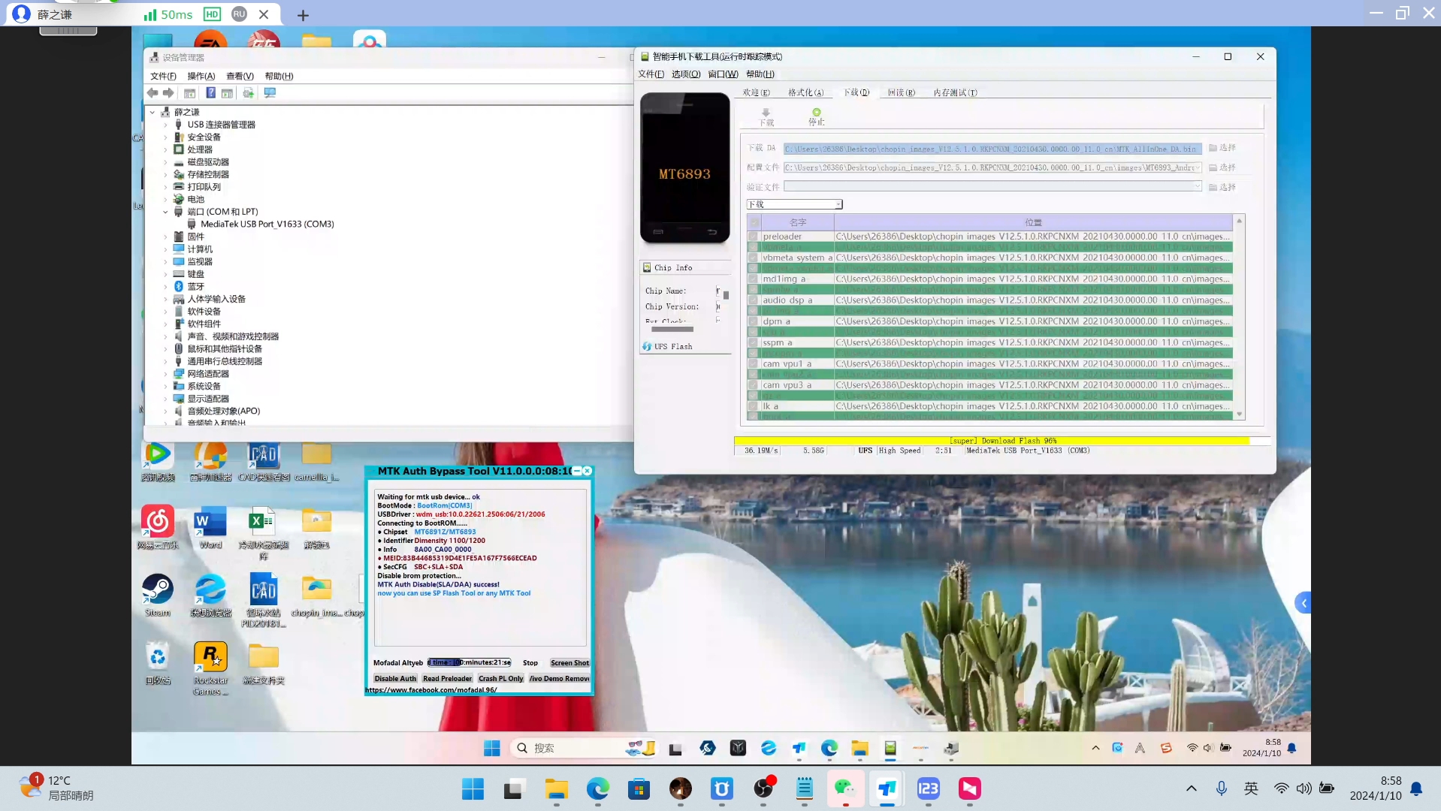The height and width of the screenshot is (811, 1441).
Task: Open the 验证文件 path dropdown arrow
Action: [1198, 187]
